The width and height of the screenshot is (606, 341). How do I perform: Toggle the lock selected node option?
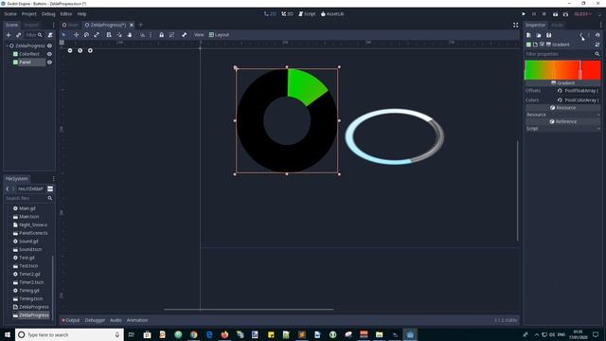click(162, 35)
